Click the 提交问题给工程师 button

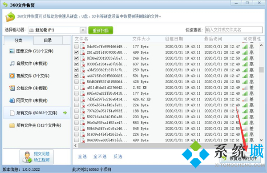(x=36, y=157)
